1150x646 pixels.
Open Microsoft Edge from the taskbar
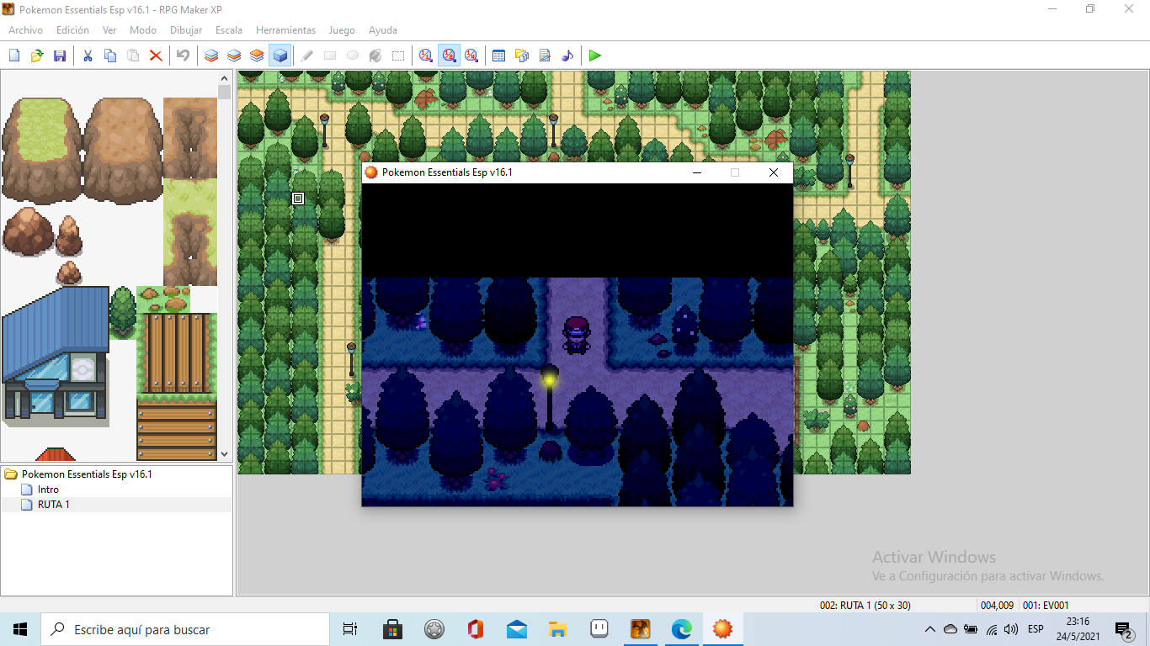tap(681, 629)
